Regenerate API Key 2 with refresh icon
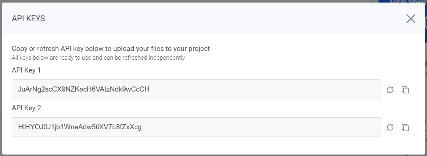The image size is (427, 156). point(390,127)
